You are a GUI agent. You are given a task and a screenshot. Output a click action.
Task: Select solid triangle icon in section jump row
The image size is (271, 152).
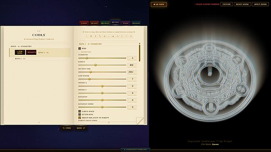pyautogui.click(x=113, y=36)
